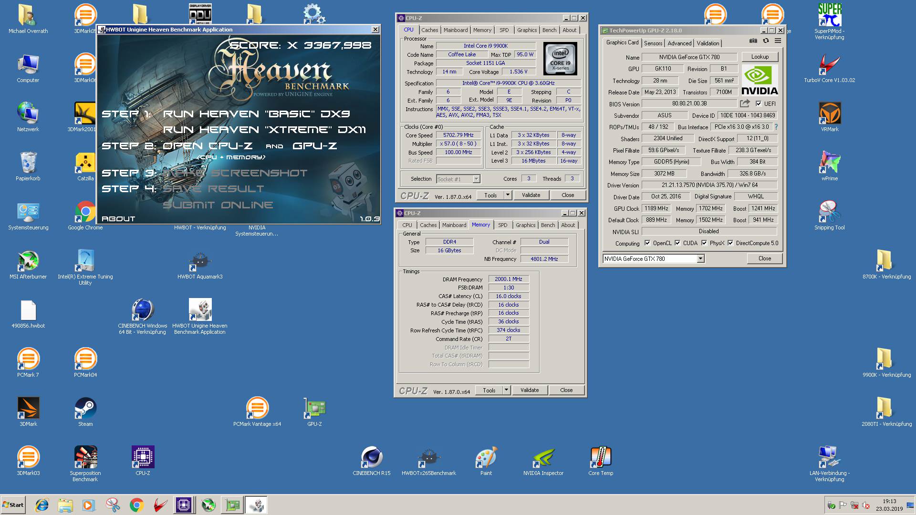Launch HWBOTx265Benchmark desktop icon
916x515 pixels.
click(x=429, y=461)
